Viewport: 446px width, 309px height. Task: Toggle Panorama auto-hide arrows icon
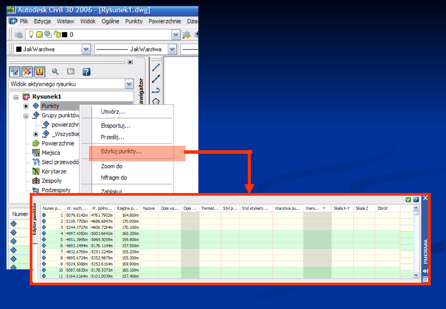(x=425, y=271)
